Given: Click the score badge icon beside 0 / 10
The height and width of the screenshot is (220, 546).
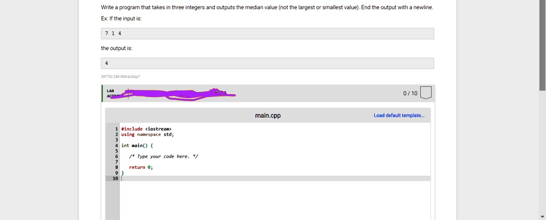Looking at the screenshot, I should coord(426,93).
